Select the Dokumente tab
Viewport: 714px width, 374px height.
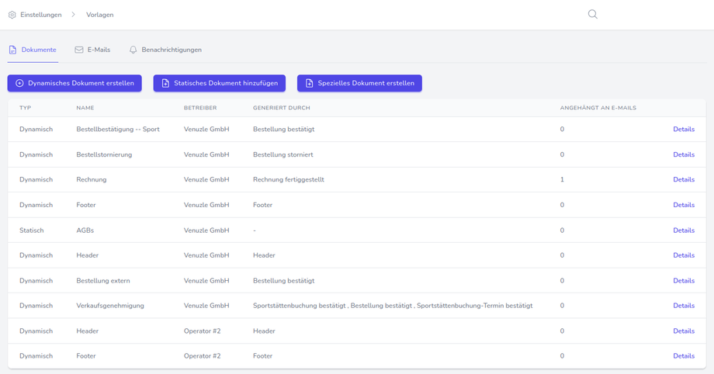tap(38, 50)
